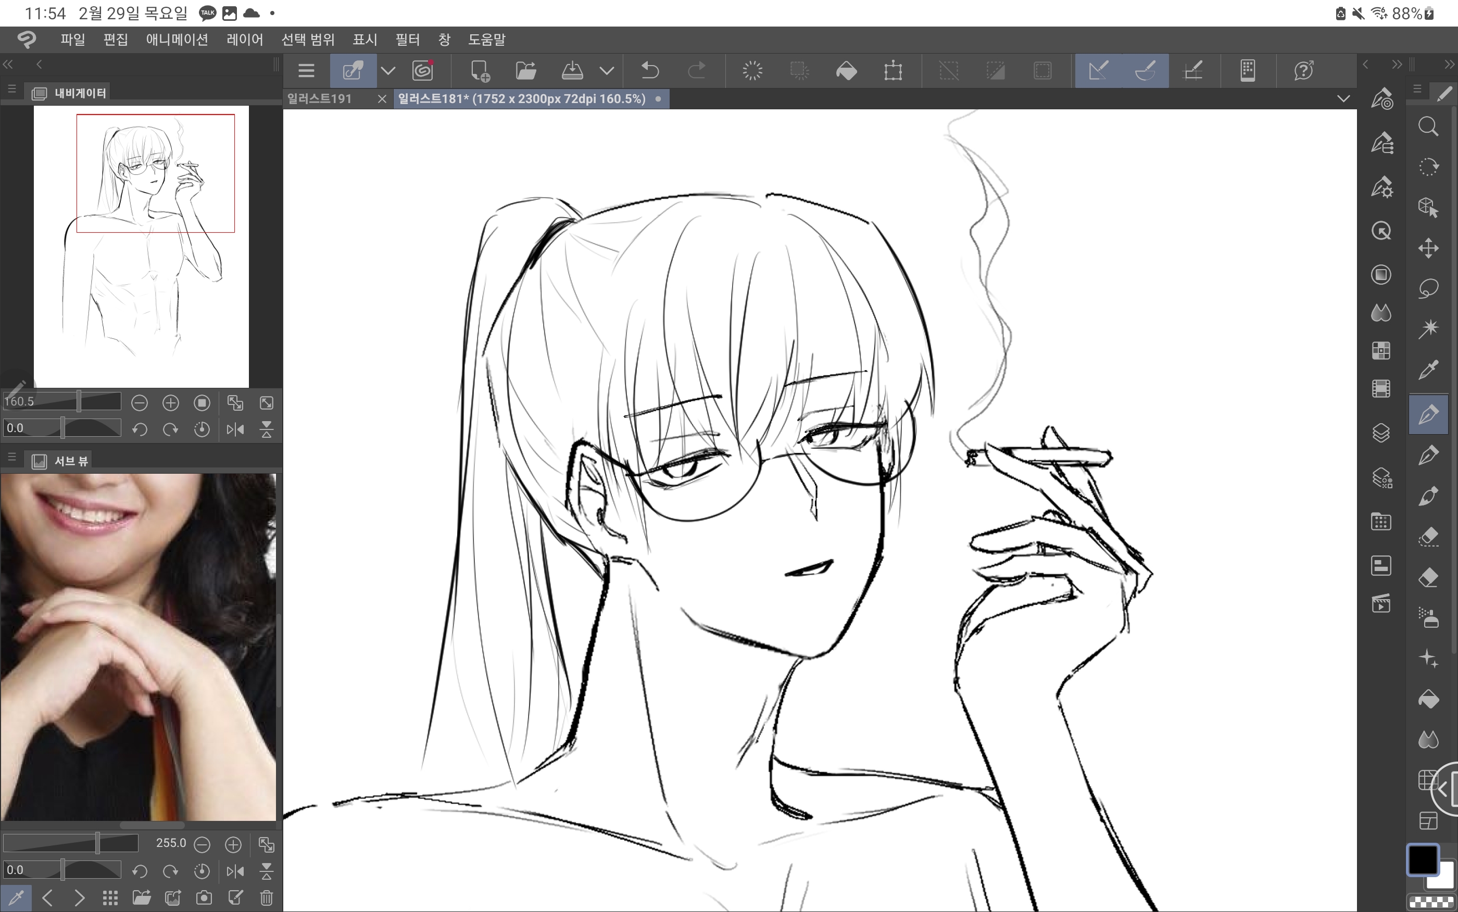Click the Navigator zoom slider

point(61,401)
